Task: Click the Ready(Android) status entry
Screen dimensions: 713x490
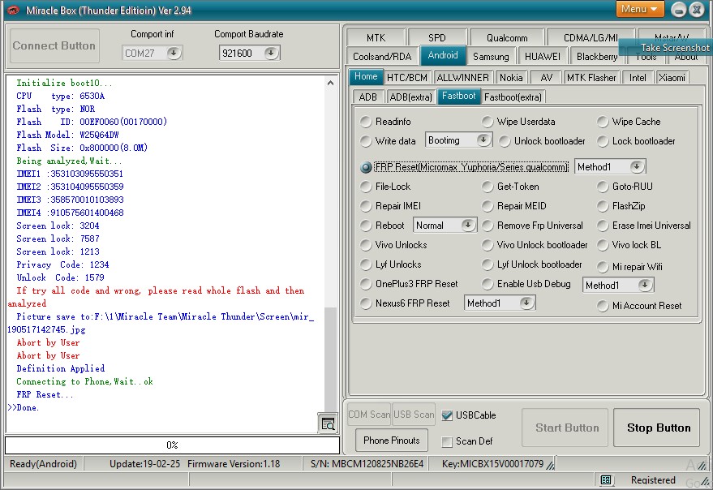Action: 43,463
